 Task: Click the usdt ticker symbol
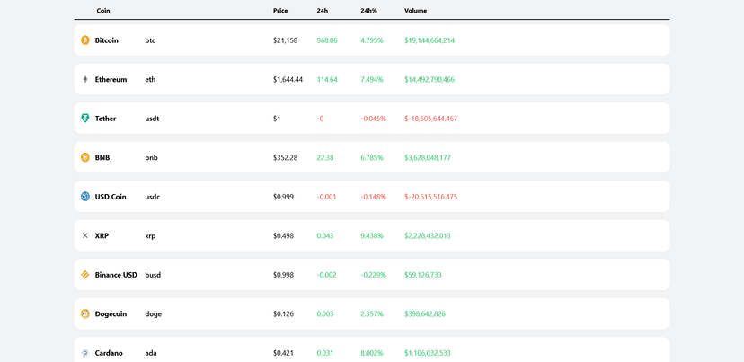pos(153,119)
